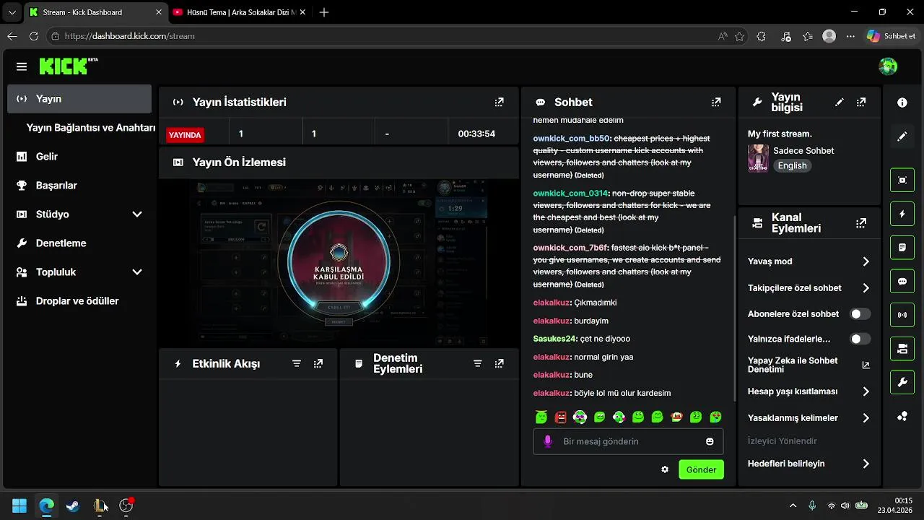Open Steam from the taskbar

click(x=73, y=506)
